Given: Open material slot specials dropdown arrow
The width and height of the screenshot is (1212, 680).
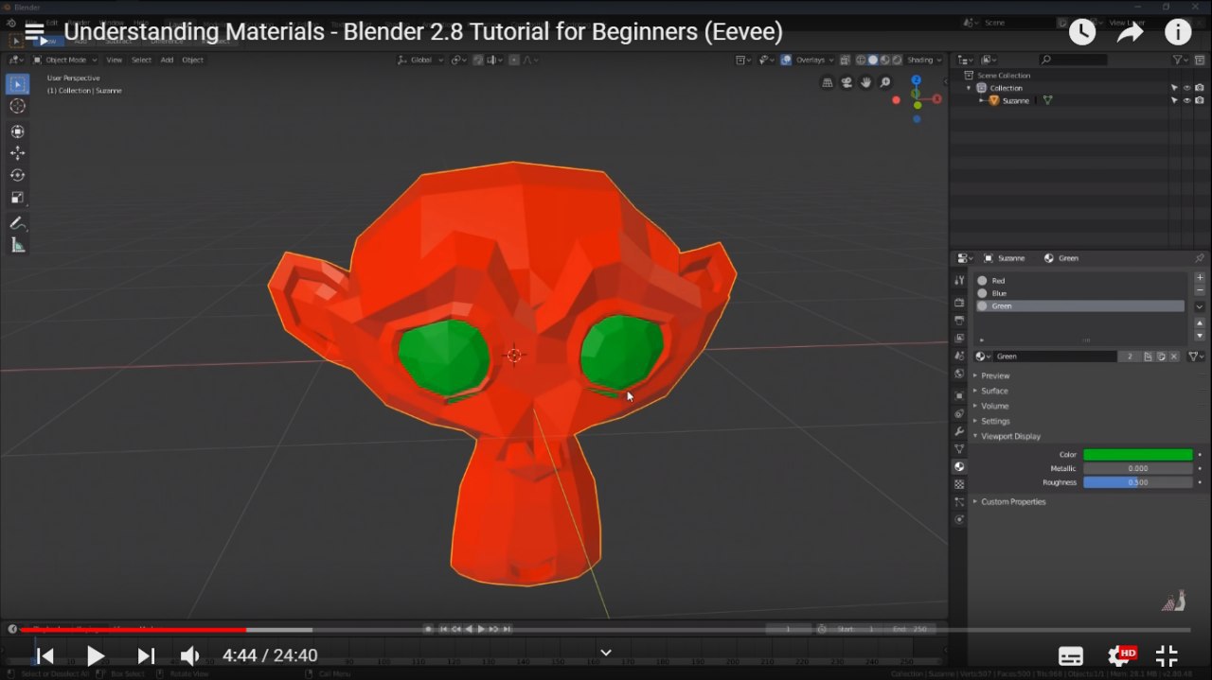Looking at the screenshot, I should click(1200, 306).
